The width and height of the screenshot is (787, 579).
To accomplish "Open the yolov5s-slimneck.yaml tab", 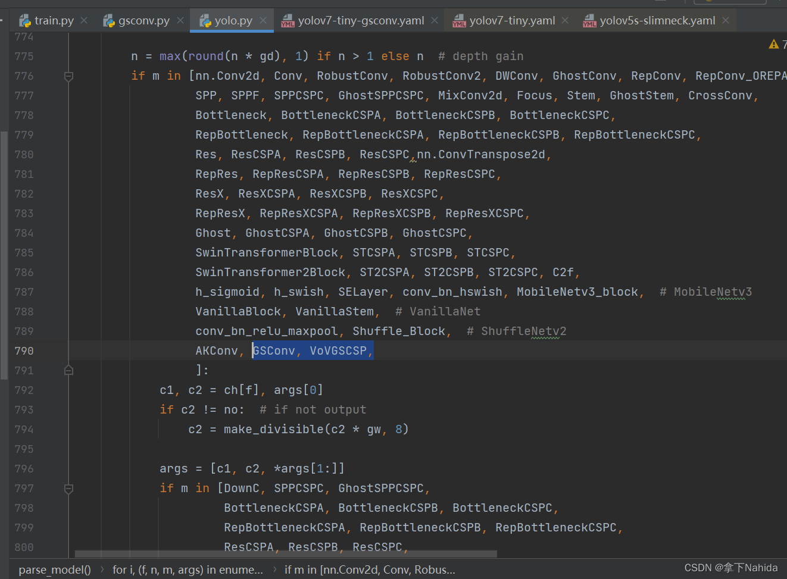I will (x=657, y=21).
